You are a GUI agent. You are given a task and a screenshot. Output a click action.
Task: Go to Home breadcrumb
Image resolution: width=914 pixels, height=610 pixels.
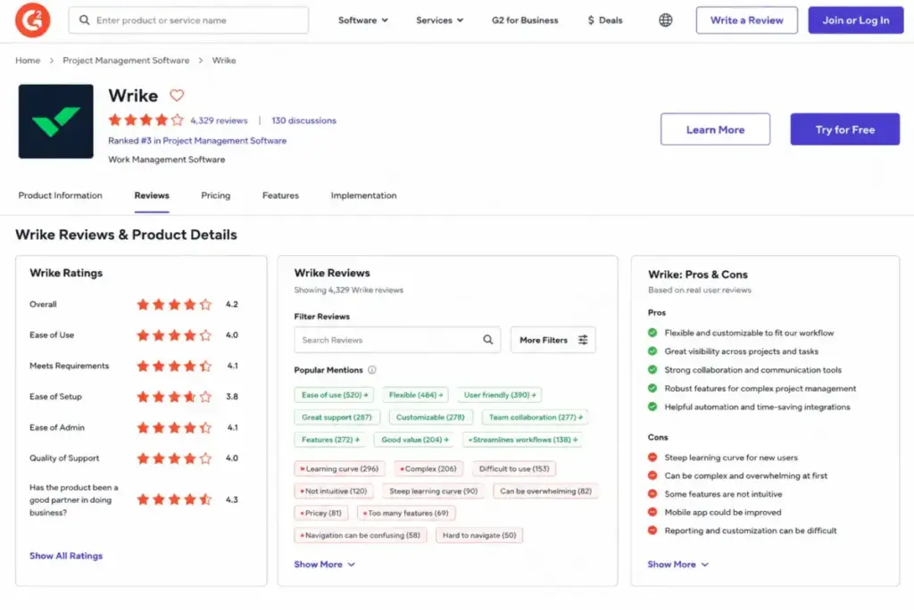point(28,61)
